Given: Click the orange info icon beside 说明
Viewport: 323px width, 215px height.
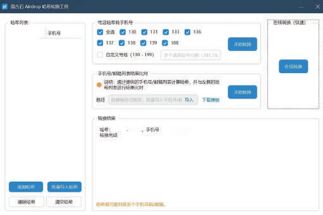Looking at the screenshot, I should coord(99,84).
